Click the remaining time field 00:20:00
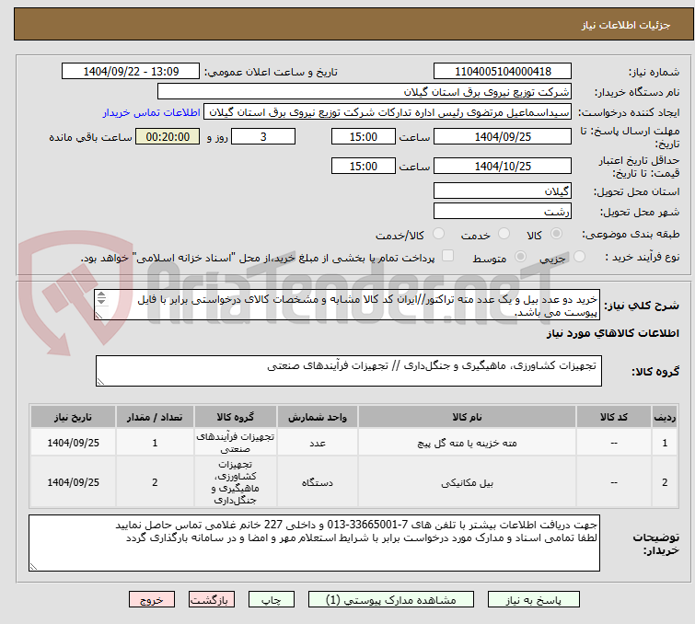Image resolution: width=695 pixels, height=624 pixels. [168, 136]
